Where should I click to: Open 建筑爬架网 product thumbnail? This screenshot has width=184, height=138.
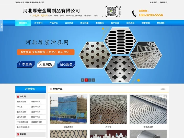point(68,109)
